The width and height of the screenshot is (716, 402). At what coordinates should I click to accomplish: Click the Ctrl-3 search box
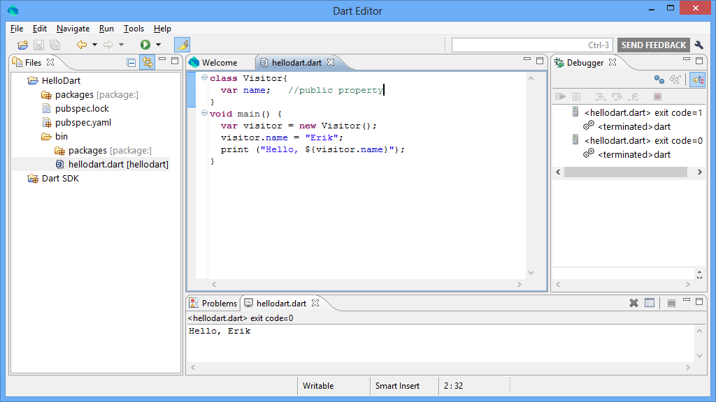[532, 45]
